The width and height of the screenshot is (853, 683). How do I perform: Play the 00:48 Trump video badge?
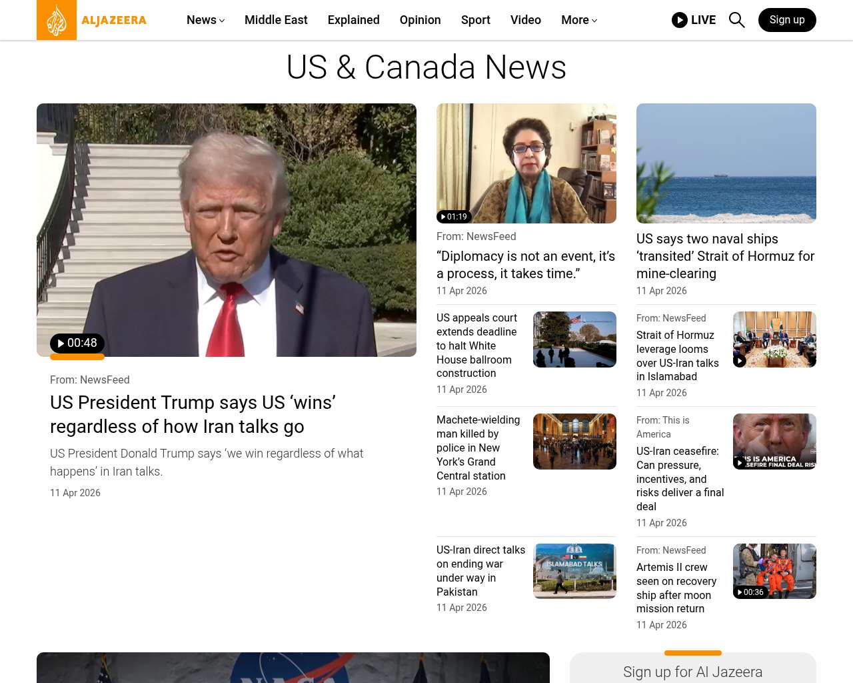[77, 343]
